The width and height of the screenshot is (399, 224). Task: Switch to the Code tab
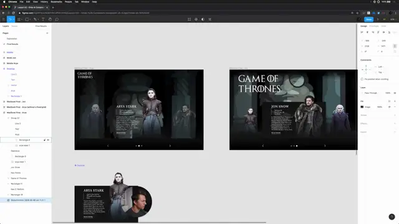[383, 26]
